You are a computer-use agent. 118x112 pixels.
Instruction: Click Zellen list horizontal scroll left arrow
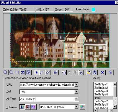pyautogui.click(x=96, y=110)
